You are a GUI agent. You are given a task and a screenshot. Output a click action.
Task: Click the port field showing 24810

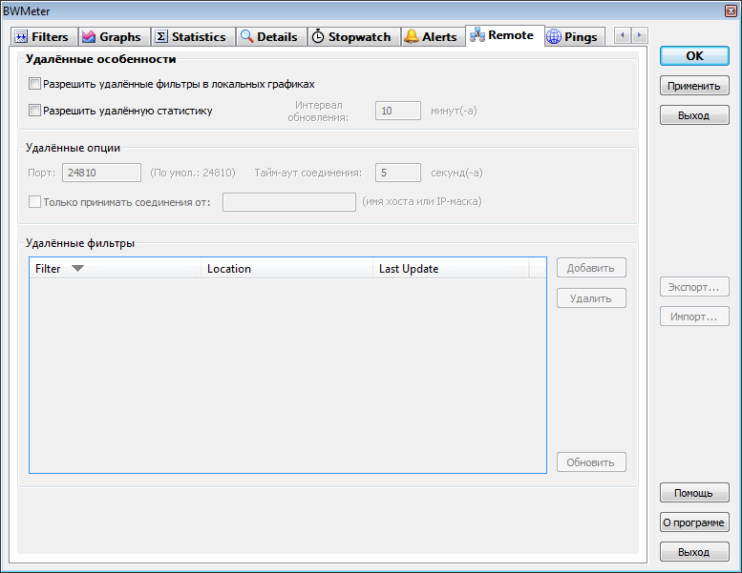coord(101,173)
